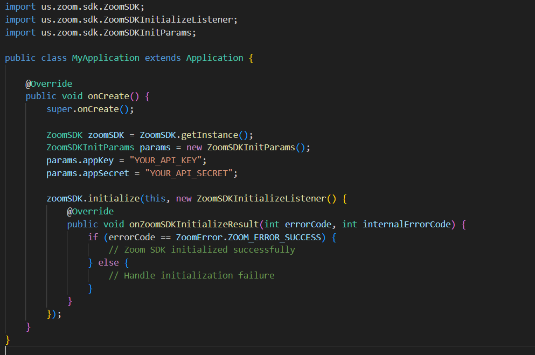This screenshot has width=535, height=355.
Task: Click the "YOUR_API_KEY" string literal
Action: [166, 161]
